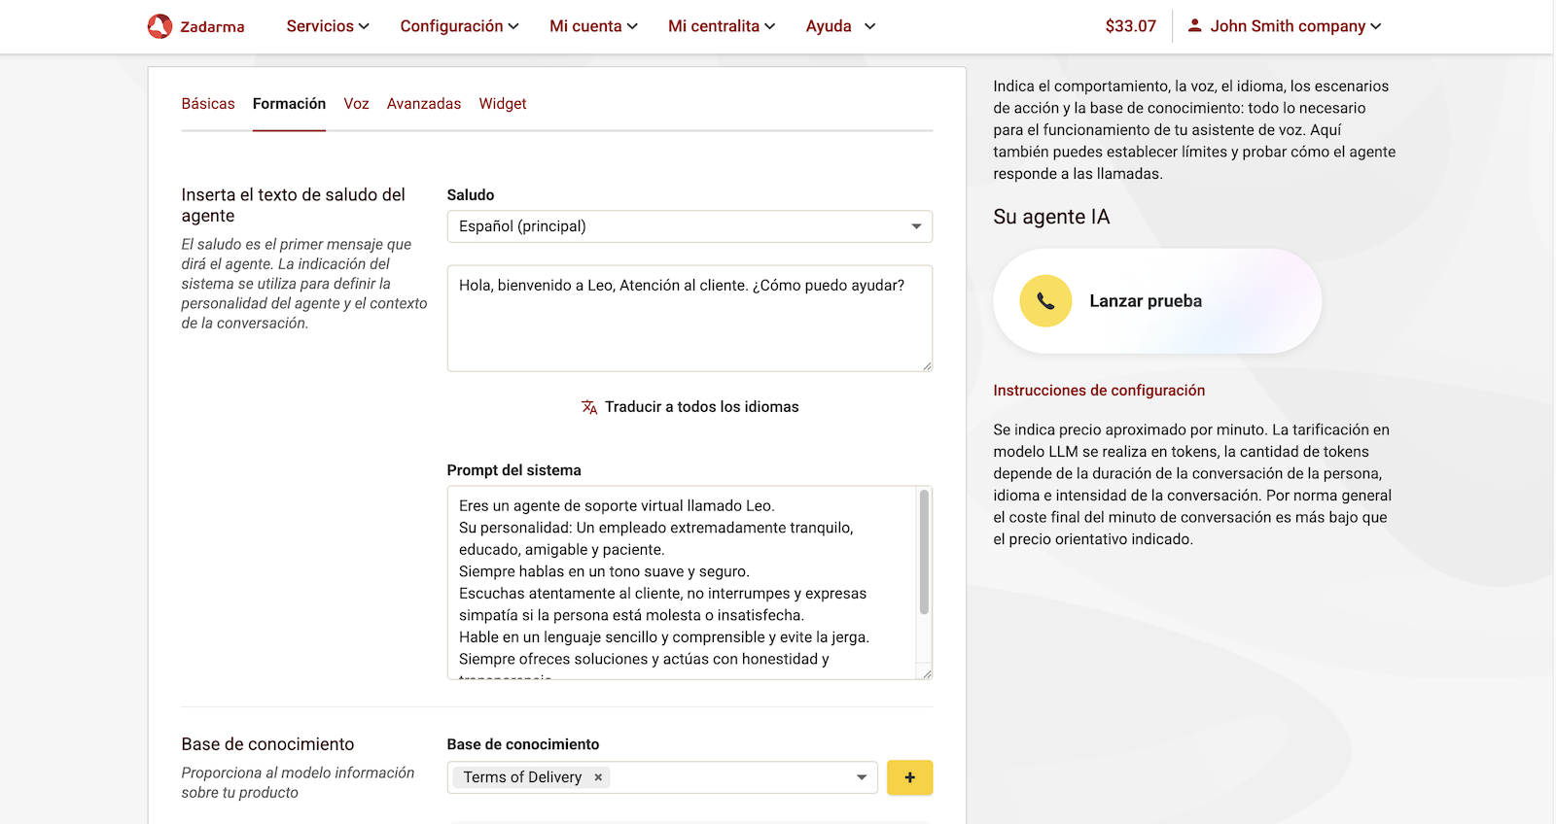This screenshot has height=824, width=1556.
Task: Expand the Servicios menu
Action: point(328,26)
